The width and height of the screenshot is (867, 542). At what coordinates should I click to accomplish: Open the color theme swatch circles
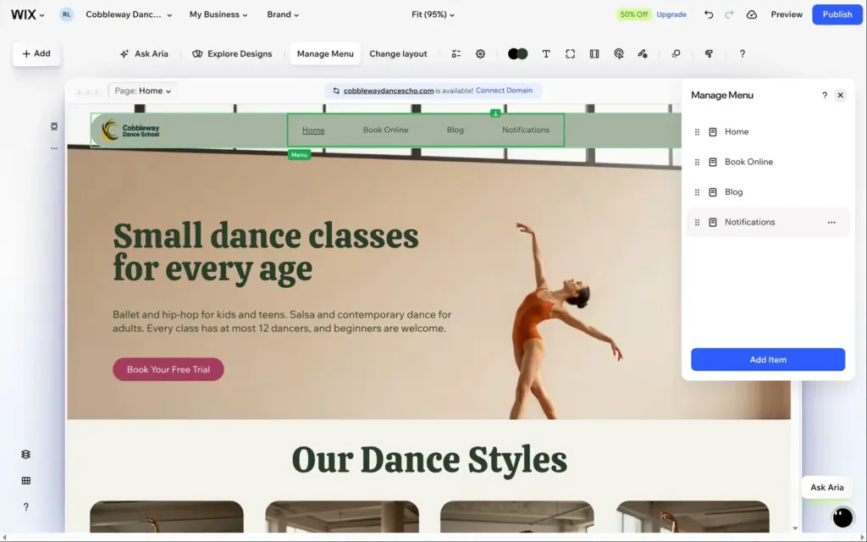pos(517,53)
